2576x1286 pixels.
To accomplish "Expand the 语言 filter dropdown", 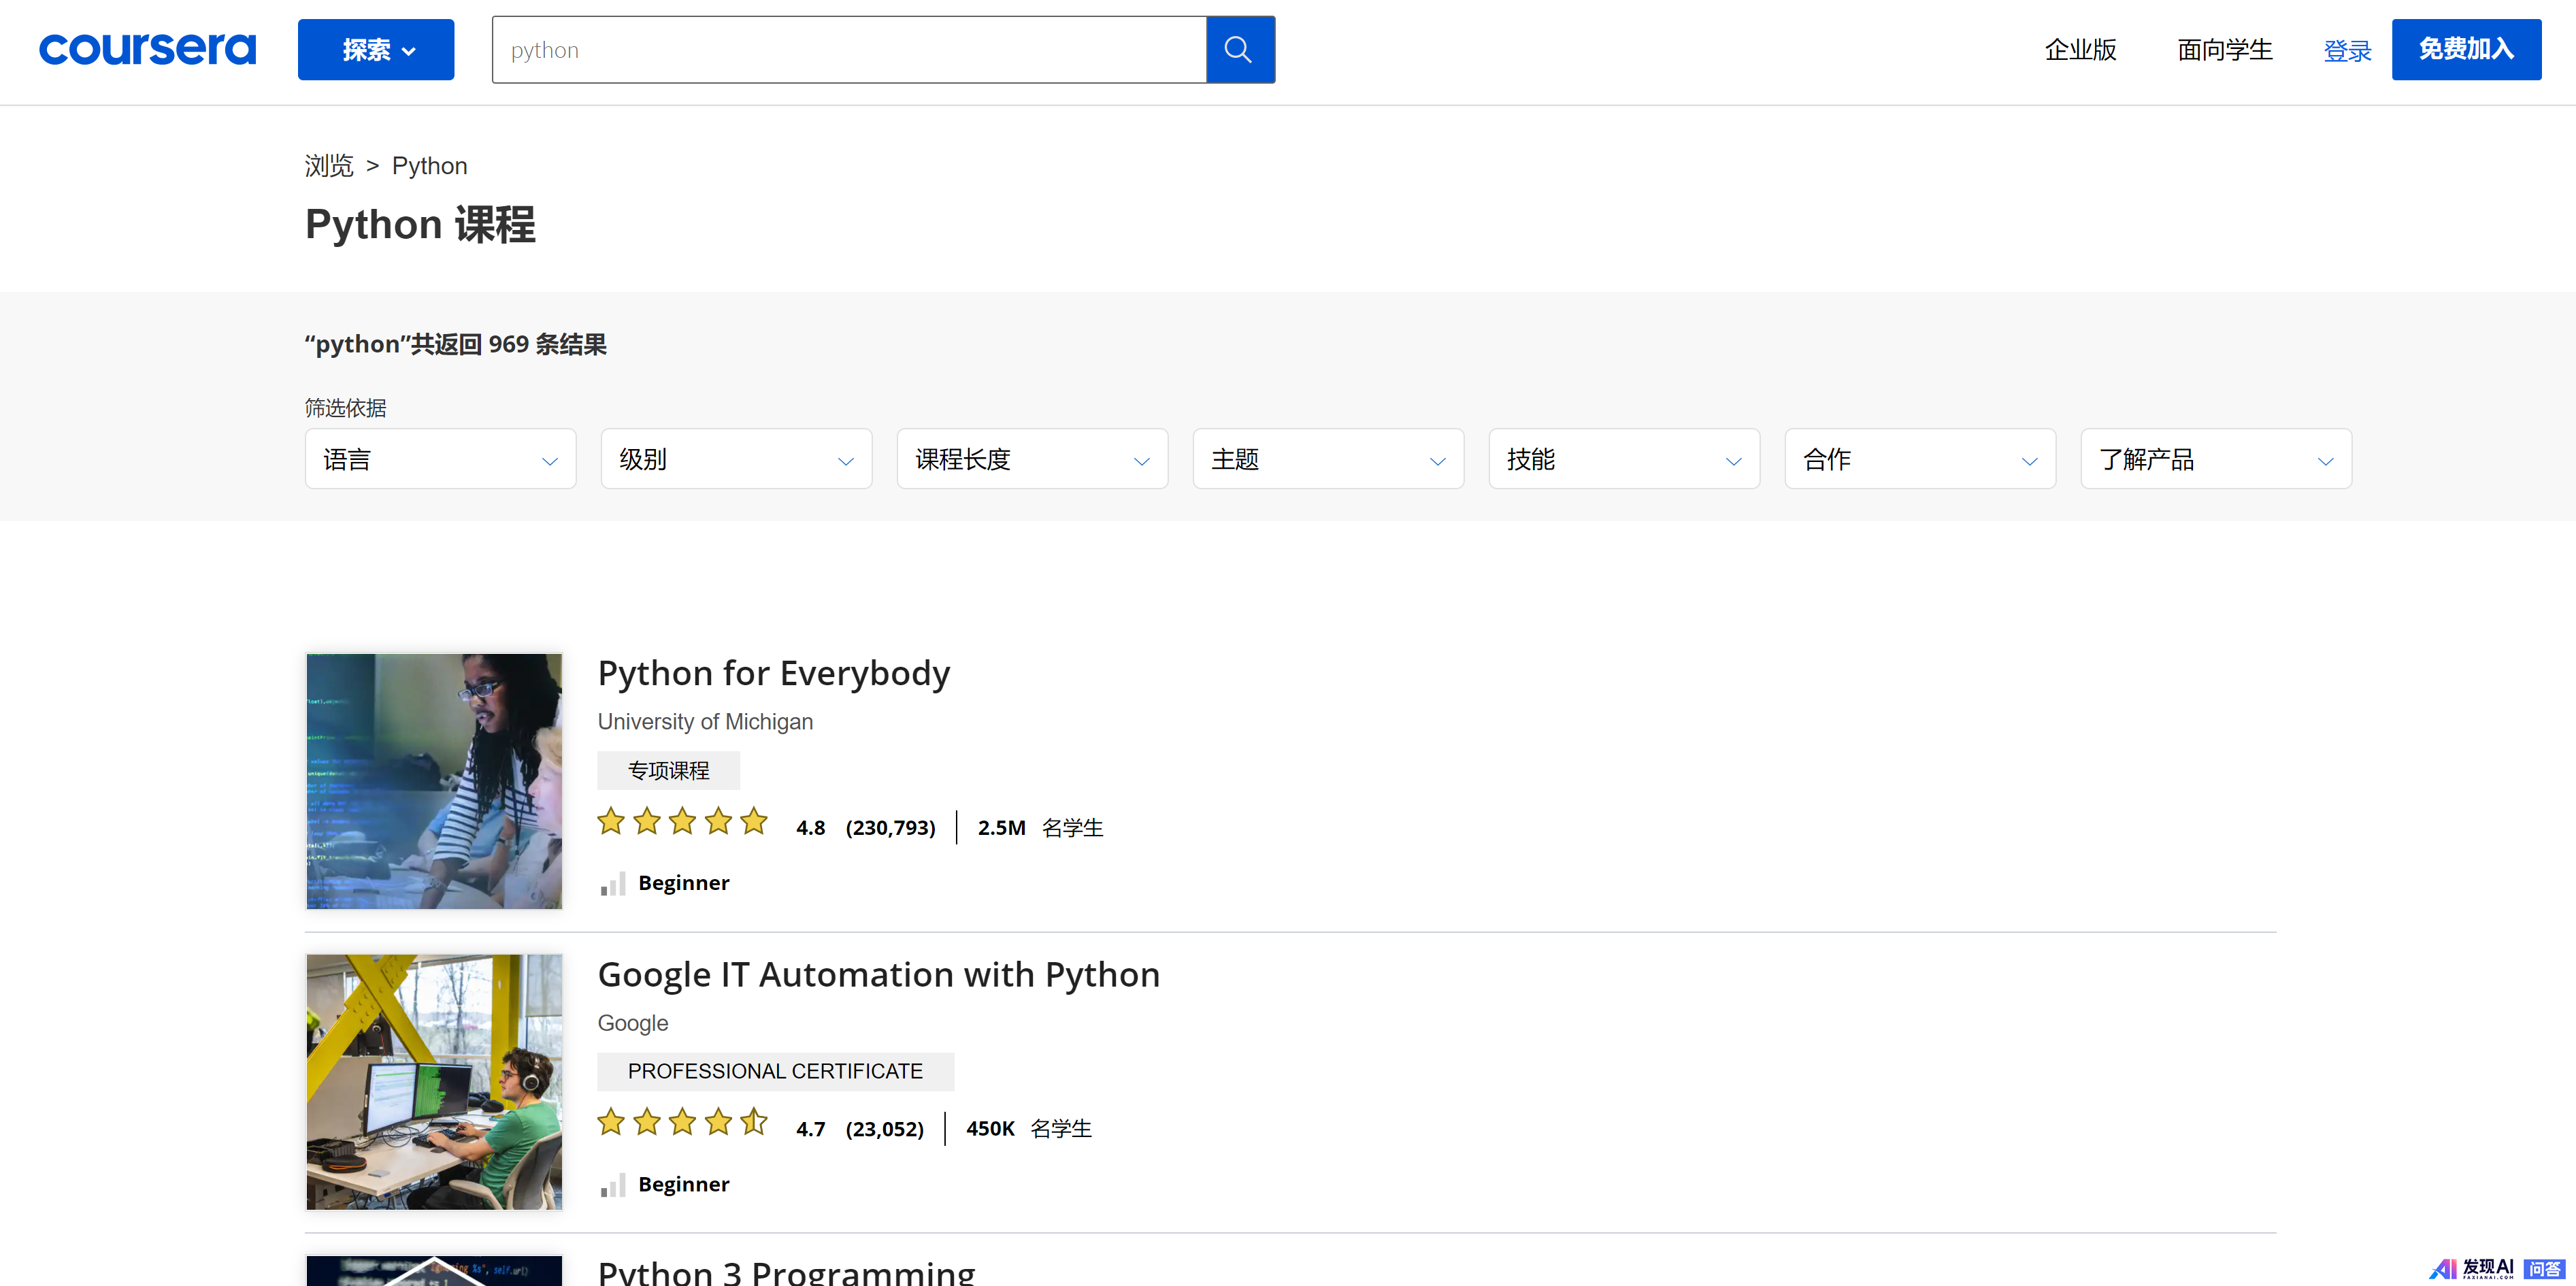I will coord(440,459).
